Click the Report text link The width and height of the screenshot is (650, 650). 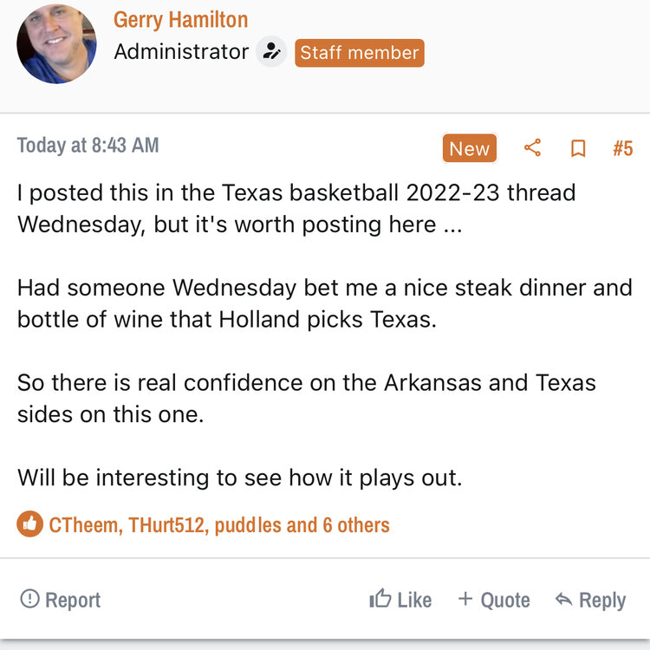click(73, 600)
